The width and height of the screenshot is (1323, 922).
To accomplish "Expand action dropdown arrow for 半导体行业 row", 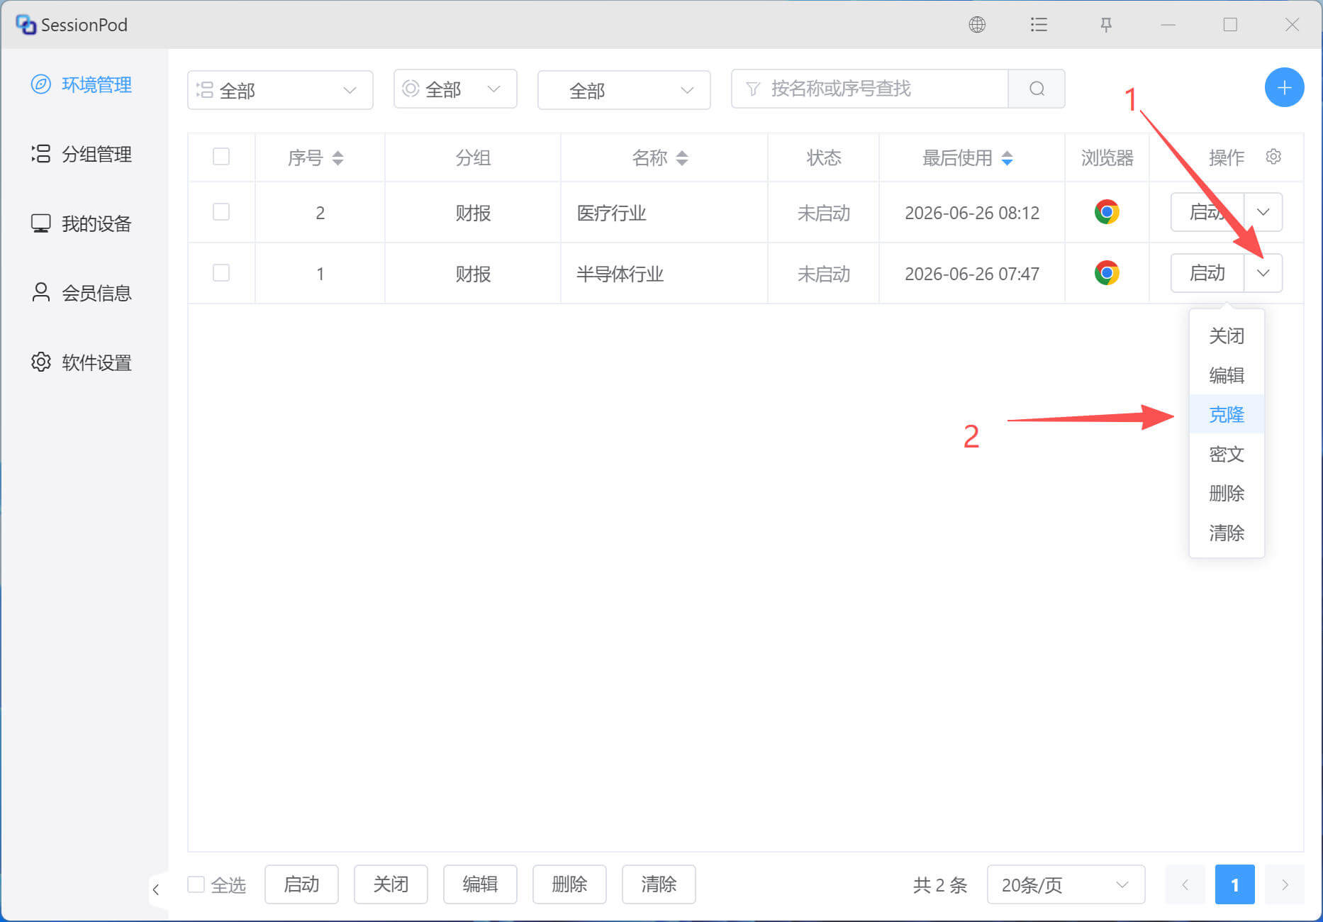I will tap(1263, 273).
